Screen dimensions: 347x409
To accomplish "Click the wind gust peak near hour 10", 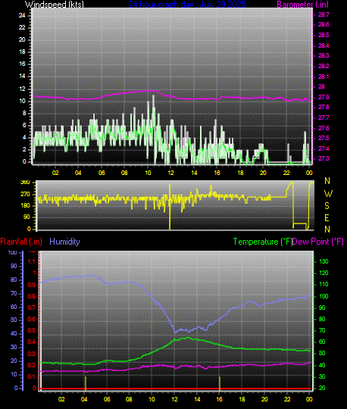I will click(x=153, y=97).
